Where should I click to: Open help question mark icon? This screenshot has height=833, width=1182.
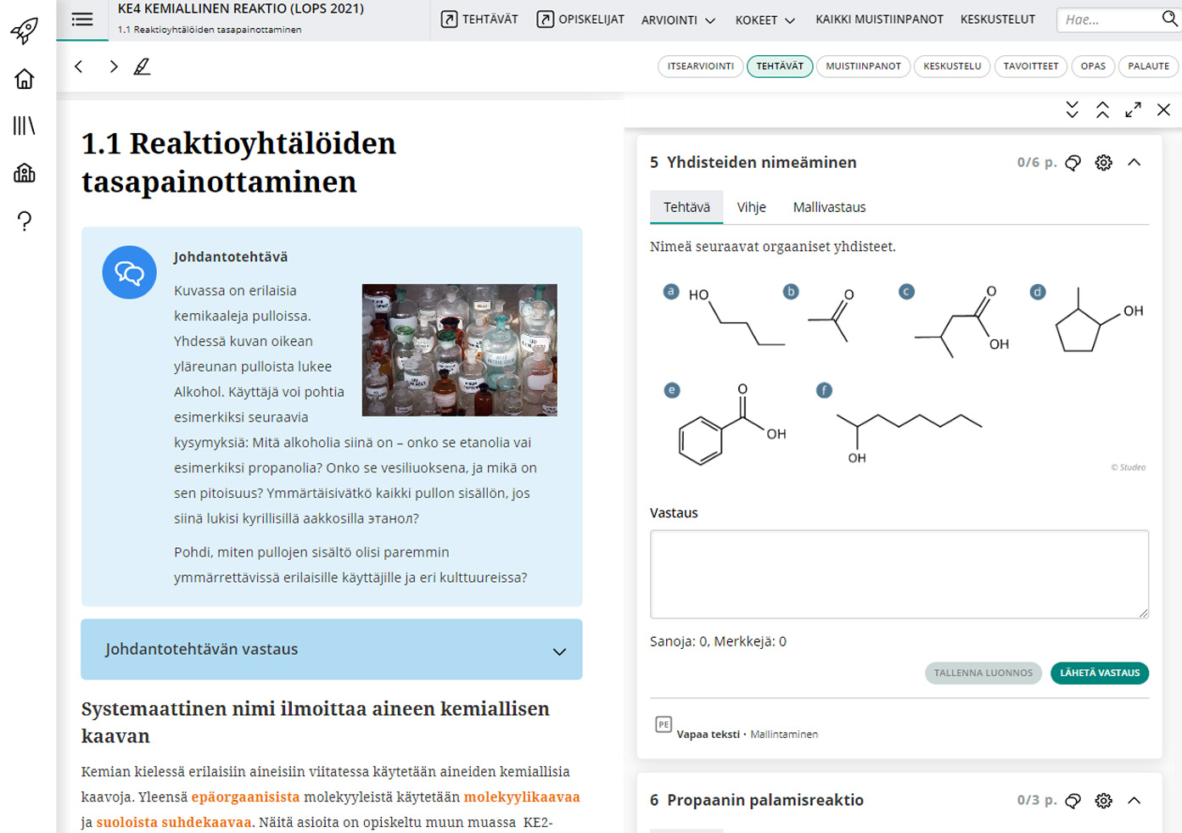[25, 221]
